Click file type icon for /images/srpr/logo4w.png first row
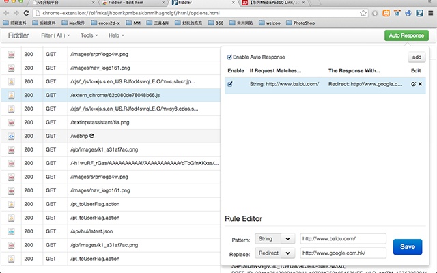This screenshot has height=273, width=437. [11, 55]
